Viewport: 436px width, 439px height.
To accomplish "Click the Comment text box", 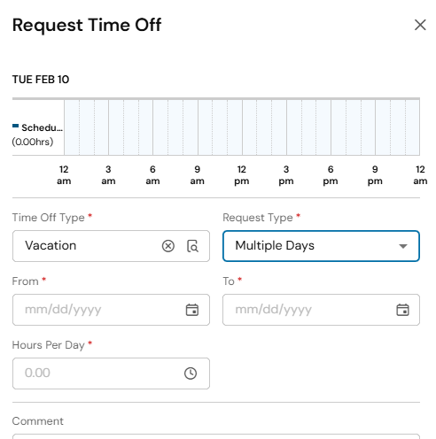I will (216, 436).
